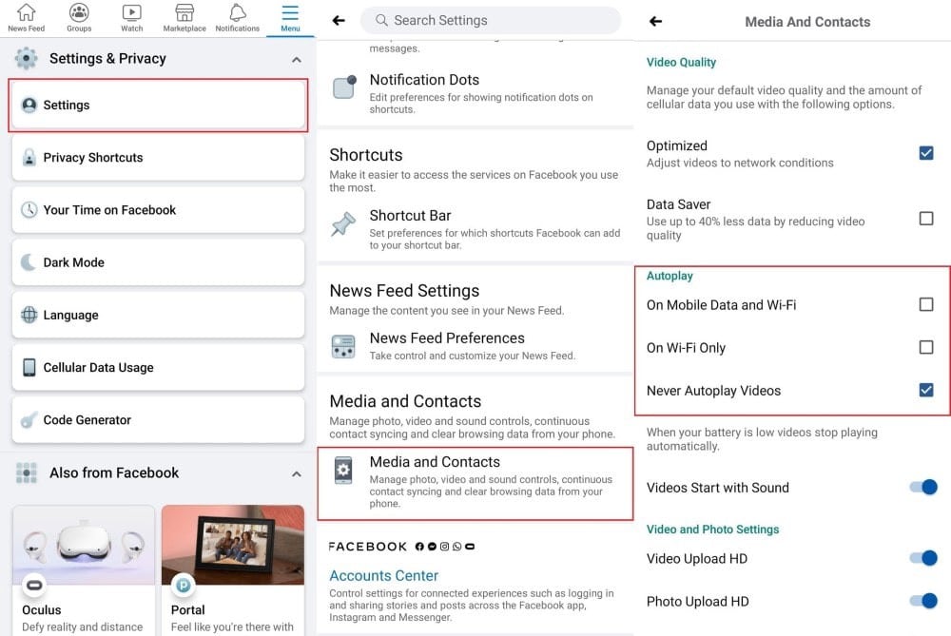Go back from Media And Contacts screen
This screenshot has width=951, height=636.
(655, 22)
